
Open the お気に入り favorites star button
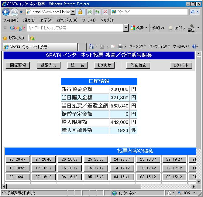pos(13,38)
